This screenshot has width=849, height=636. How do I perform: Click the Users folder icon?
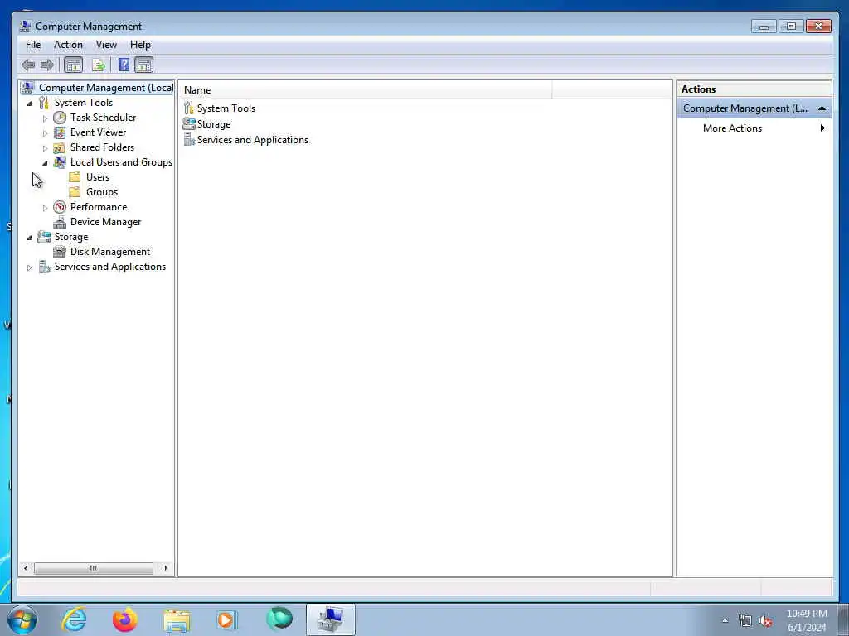(75, 177)
